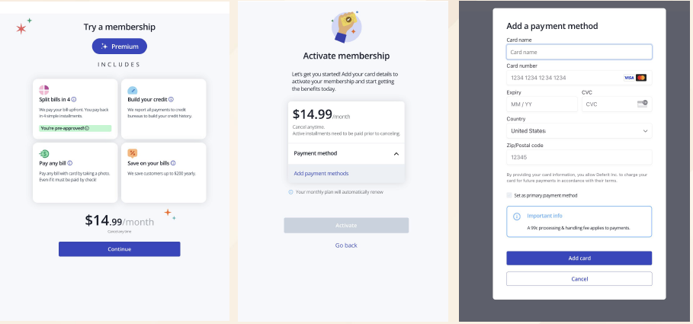Screen dimensions: 693x324
Task: Open the Country dropdown showing United States
Action: [x=579, y=131]
